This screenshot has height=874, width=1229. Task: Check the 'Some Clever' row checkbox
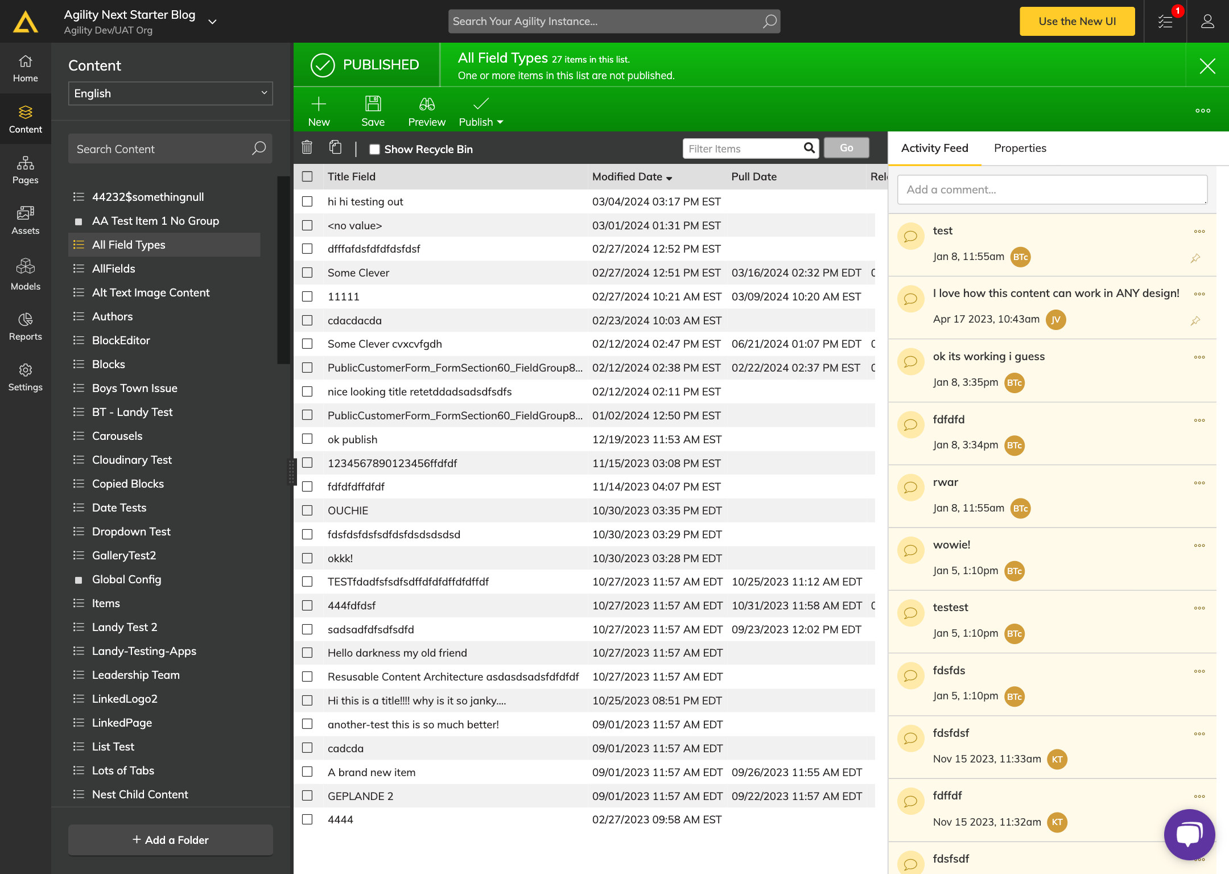click(307, 273)
